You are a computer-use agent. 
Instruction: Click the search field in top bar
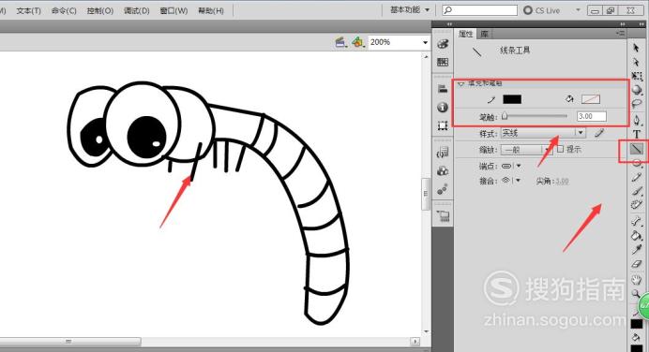tap(479, 10)
